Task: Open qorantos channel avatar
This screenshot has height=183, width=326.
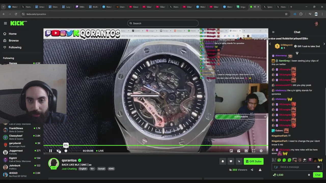Action: (x=53, y=163)
